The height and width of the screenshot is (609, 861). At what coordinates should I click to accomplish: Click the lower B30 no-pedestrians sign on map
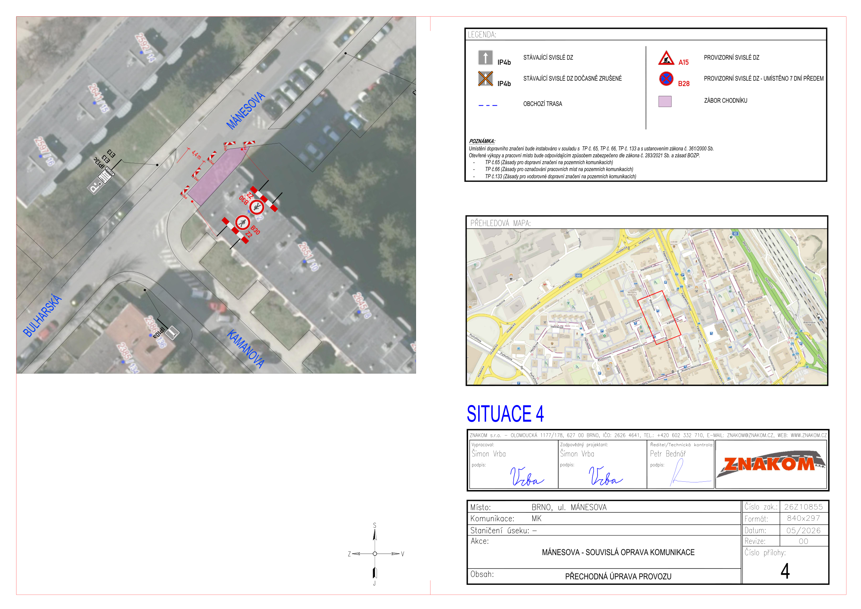[x=243, y=223]
